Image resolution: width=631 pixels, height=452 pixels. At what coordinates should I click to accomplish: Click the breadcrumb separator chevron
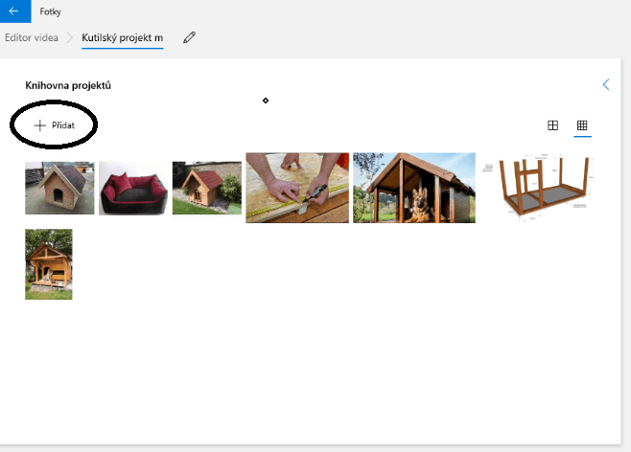click(70, 37)
